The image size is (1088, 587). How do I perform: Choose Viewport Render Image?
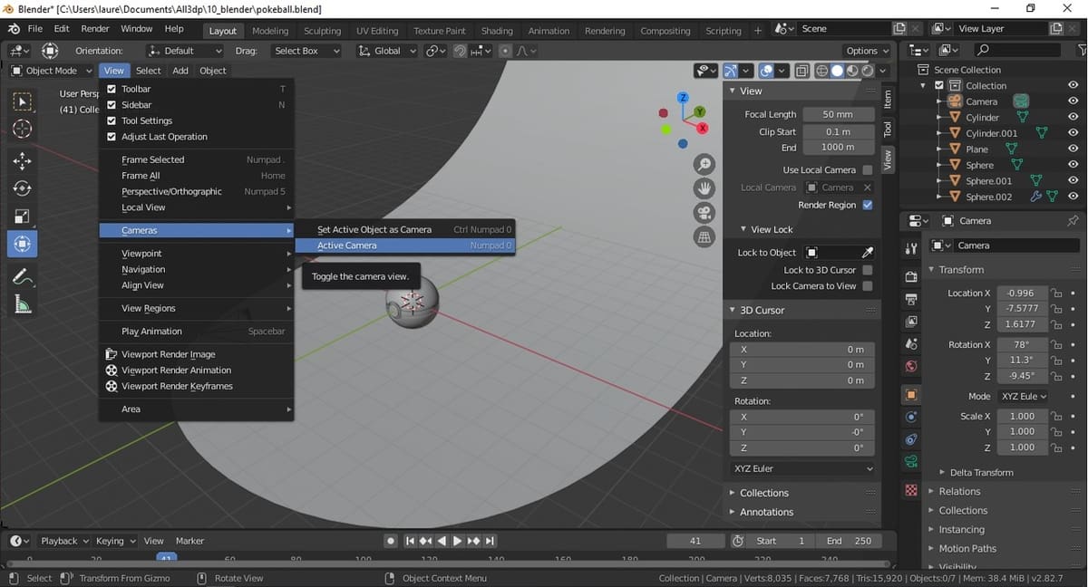click(x=197, y=354)
